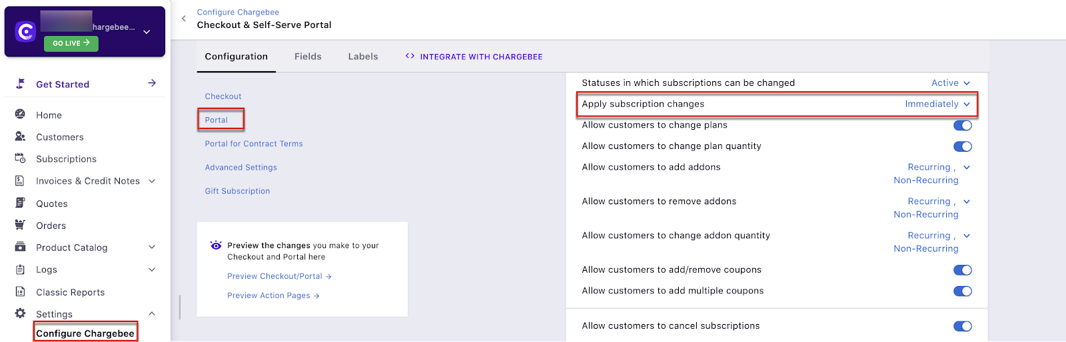The width and height of the screenshot is (1066, 342).
Task: Click the back chevron beside Configure Chargebee
Action: point(184,19)
